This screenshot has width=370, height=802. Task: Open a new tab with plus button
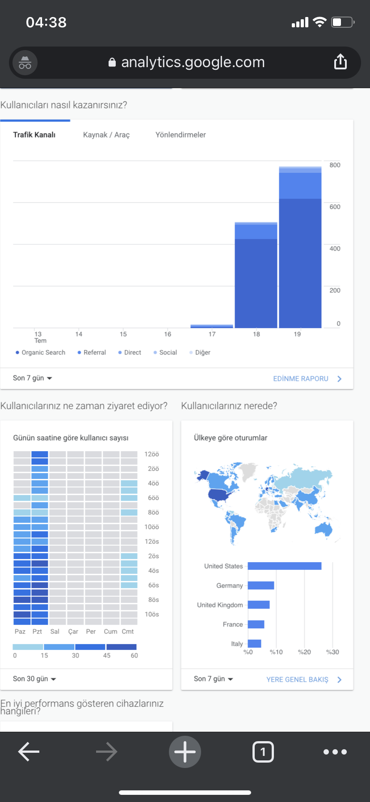[185, 751]
